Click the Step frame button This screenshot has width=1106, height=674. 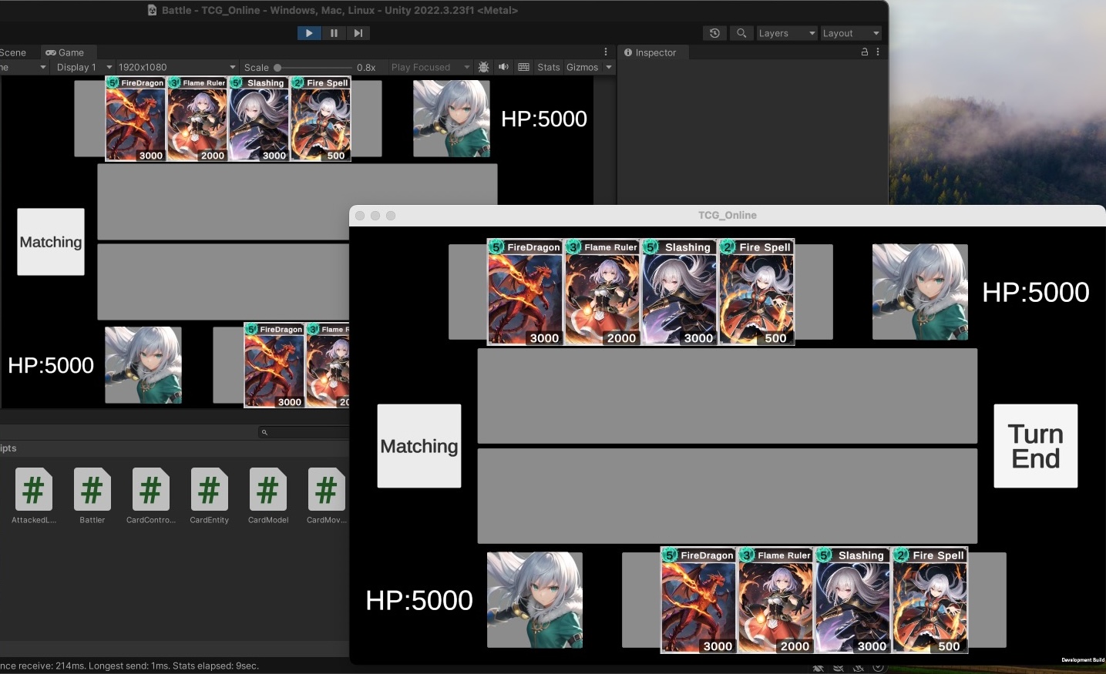tap(358, 33)
